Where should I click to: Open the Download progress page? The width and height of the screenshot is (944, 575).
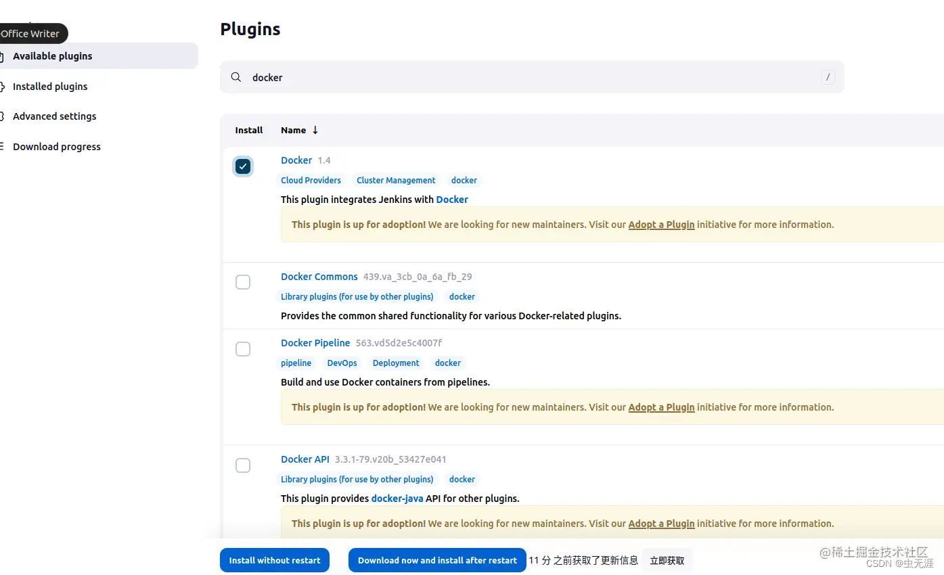57,147
